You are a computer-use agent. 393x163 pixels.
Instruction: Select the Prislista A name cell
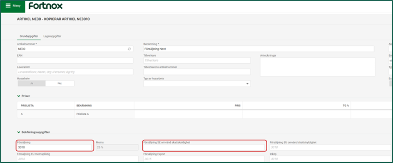[x=104, y=114]
